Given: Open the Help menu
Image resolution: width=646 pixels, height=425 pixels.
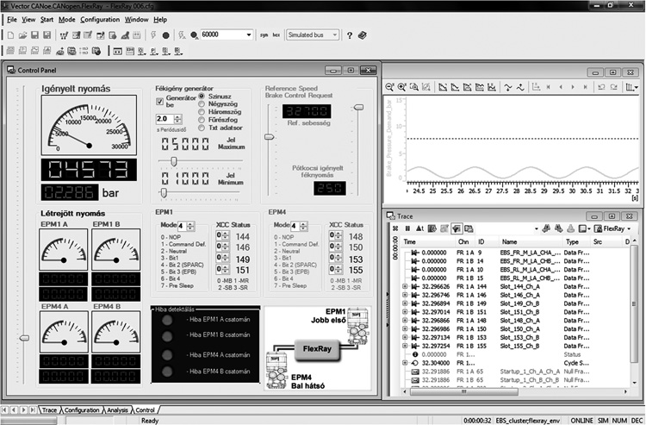Looking at the screenshot, I should tap(160, 19).
